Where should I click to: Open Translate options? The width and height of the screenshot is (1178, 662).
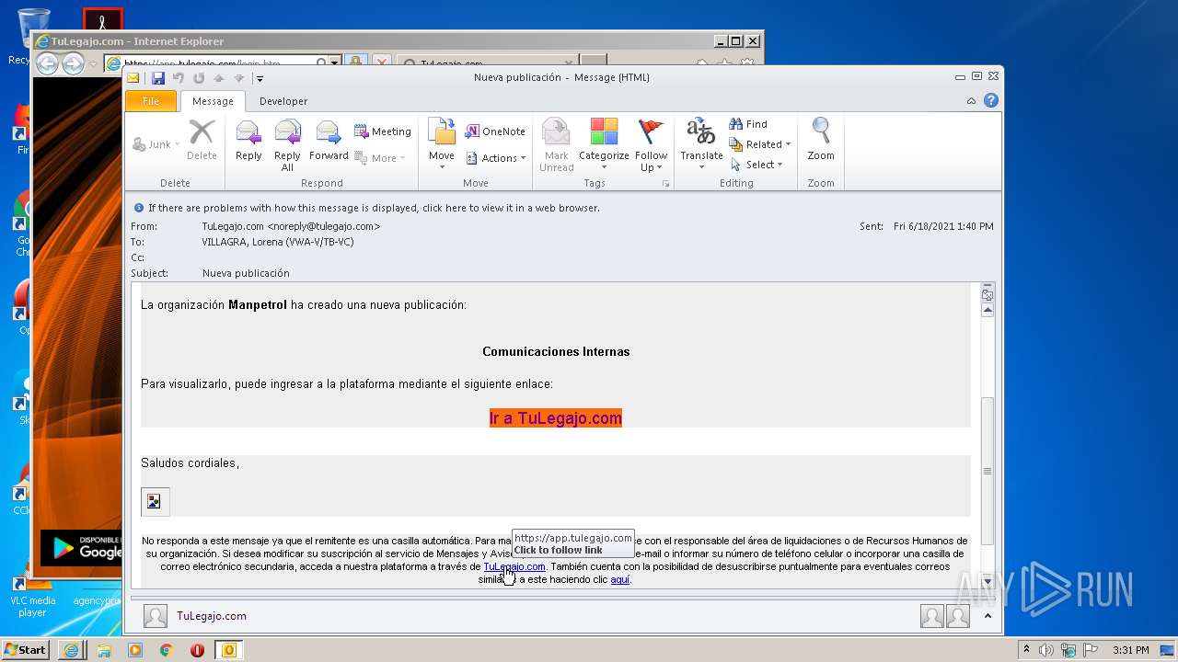point(701,145)
